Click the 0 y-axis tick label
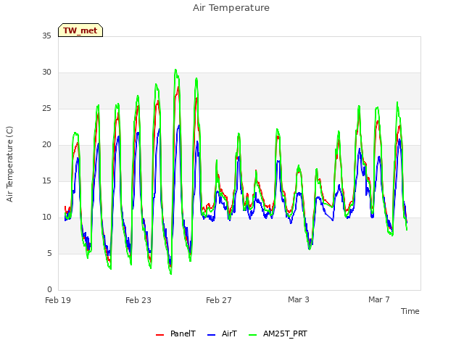Screen dimensions: 464x348 [x=49, y=289]
